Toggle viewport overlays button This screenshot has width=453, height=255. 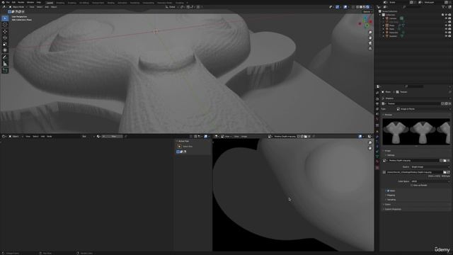click(x=345, y=7)
